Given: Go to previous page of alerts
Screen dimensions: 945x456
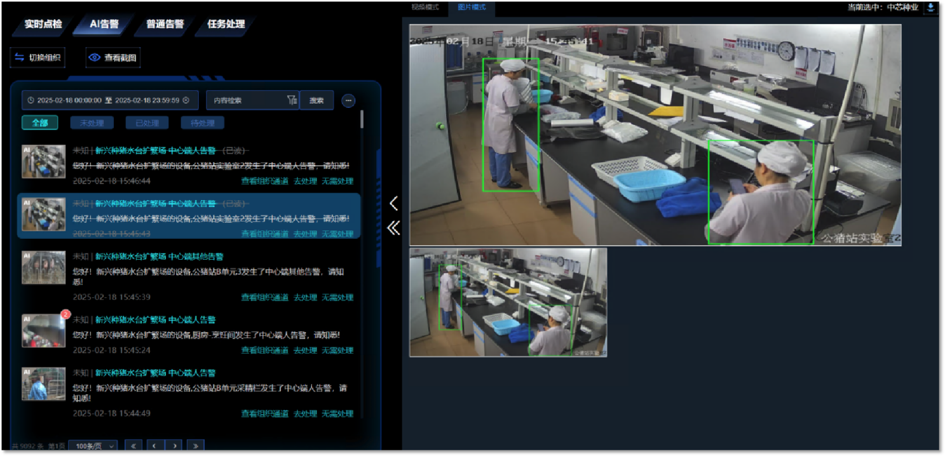Looking at the screenshot, I should pyautogui.click(x=154, y=446).
